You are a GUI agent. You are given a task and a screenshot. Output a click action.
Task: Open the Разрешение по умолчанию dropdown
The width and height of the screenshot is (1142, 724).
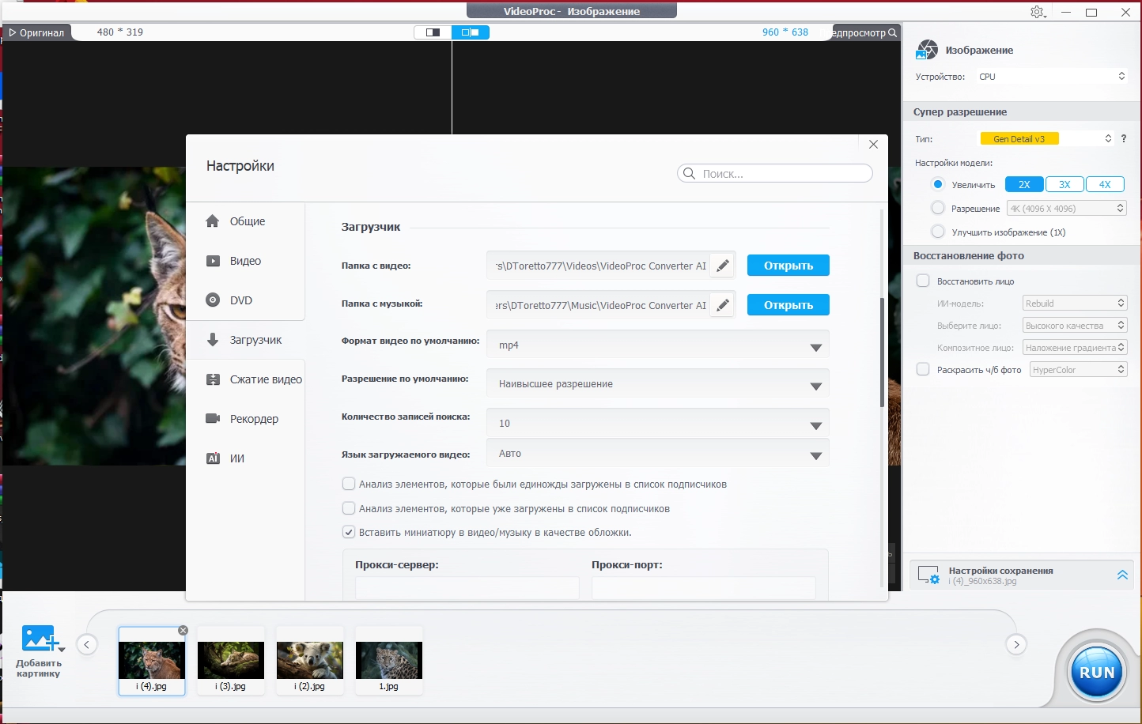(x=658, y=384)
